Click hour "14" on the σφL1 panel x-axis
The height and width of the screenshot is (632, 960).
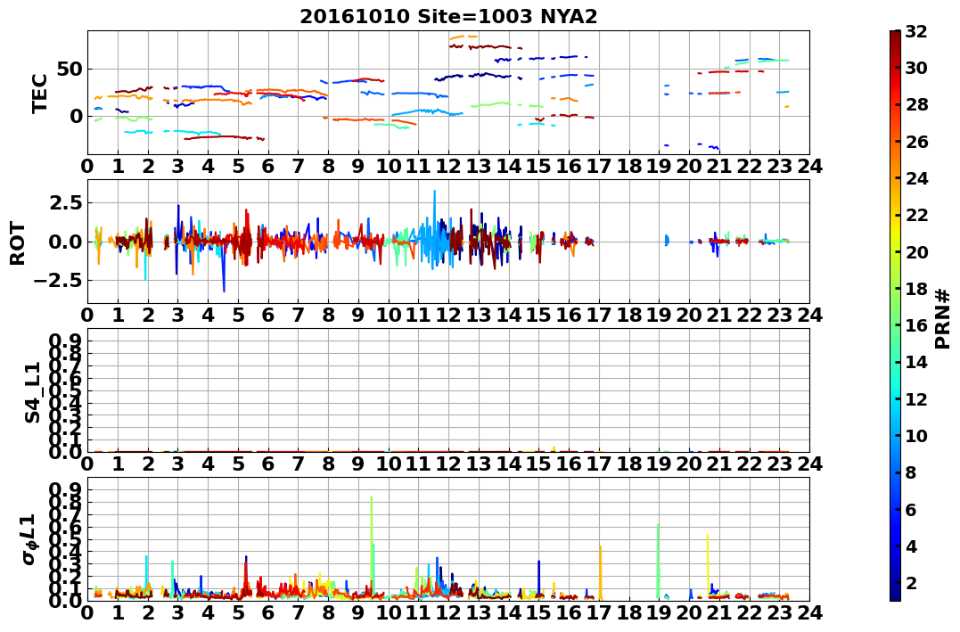pyautogui.click(x=509, y=612)
